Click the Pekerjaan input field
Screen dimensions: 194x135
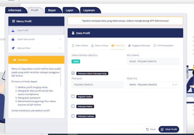[98, 85]
